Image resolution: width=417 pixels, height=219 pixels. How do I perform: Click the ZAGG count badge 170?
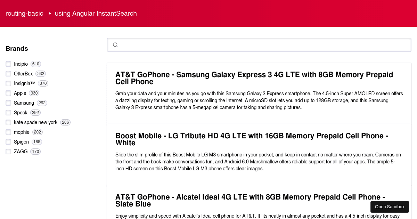[35, 152]
